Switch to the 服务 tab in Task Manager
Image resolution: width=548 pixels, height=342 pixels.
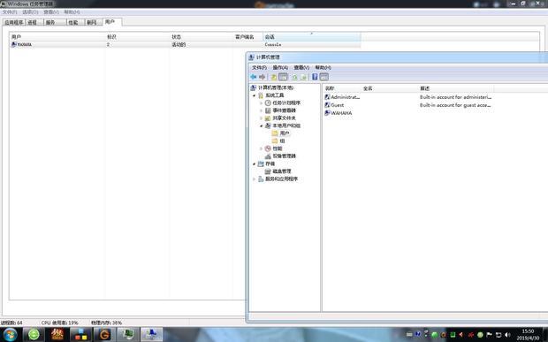coord(54,22)
